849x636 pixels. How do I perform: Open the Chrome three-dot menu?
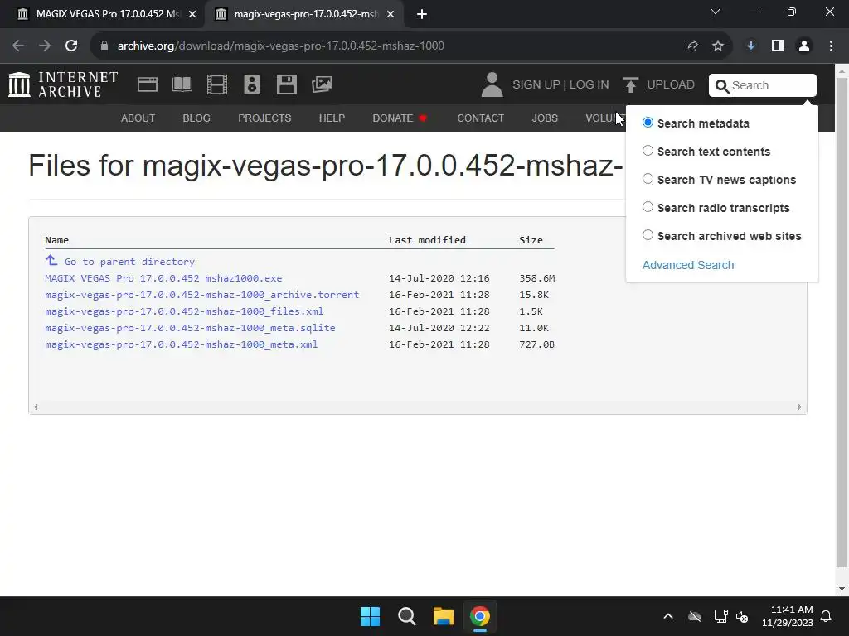point(831,46)
